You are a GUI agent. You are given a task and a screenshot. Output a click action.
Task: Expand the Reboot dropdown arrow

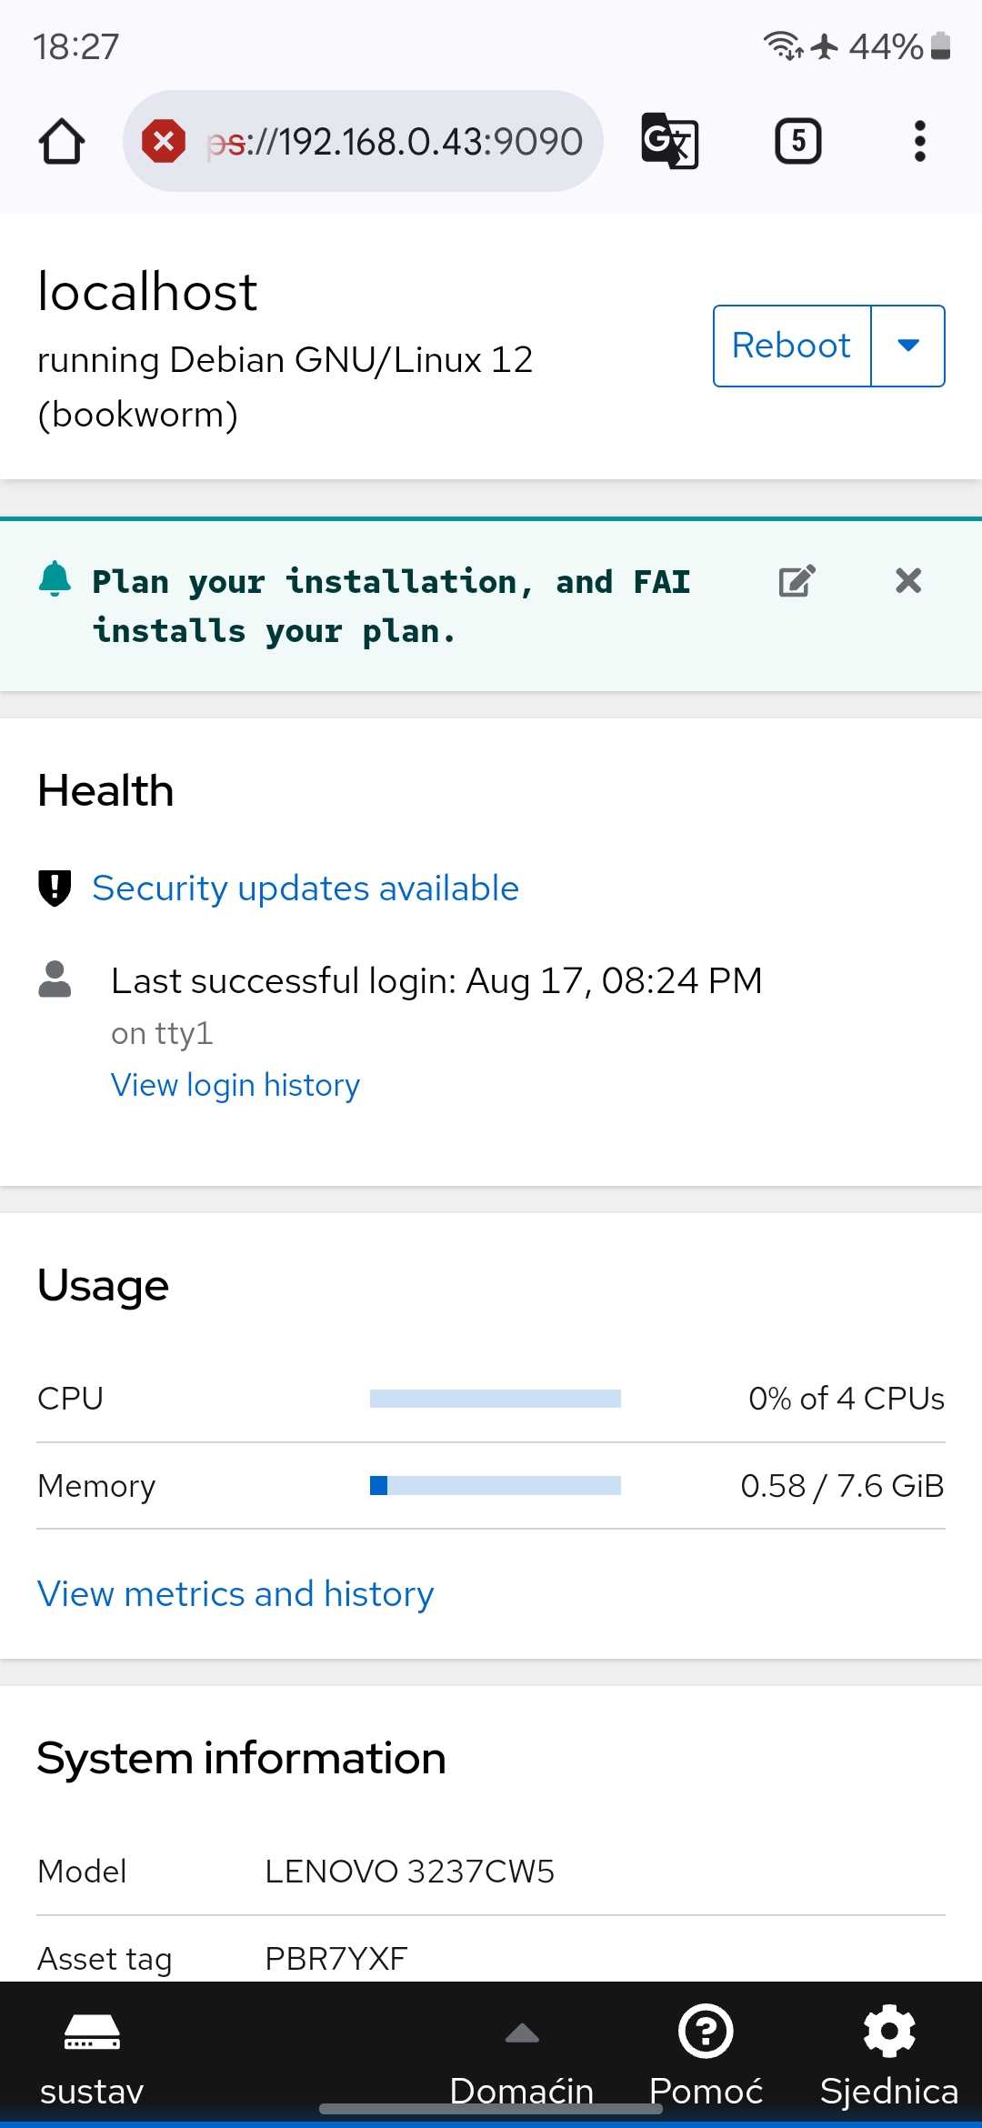[908, 346]
